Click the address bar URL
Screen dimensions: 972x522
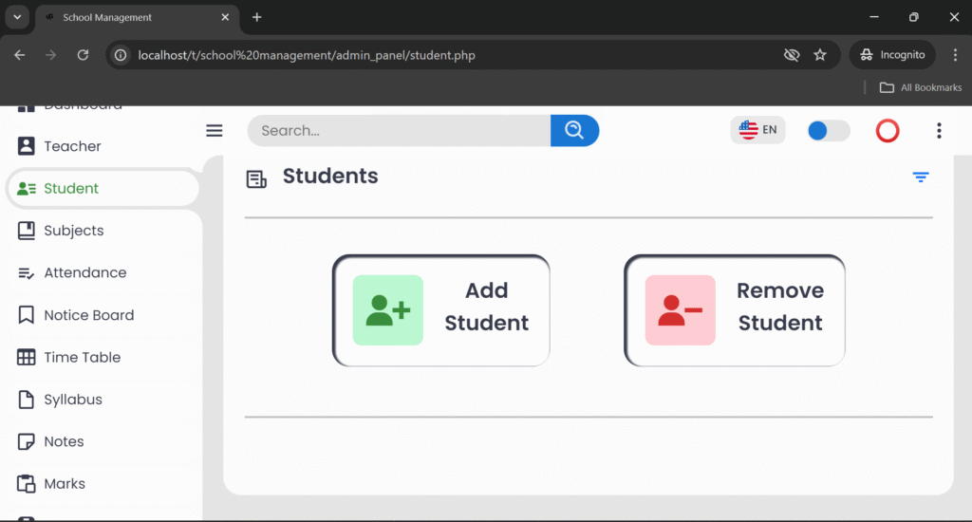pyautogui.click(x=307, y=55)
